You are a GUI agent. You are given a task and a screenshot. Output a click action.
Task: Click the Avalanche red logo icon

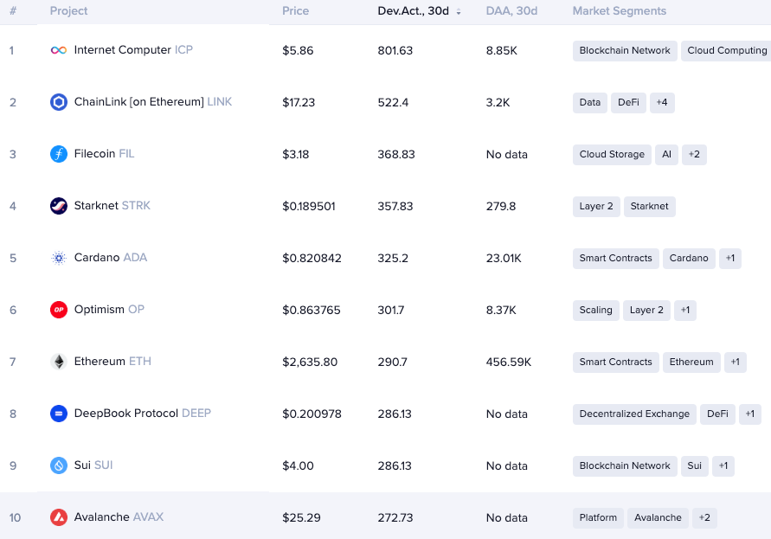59,517
